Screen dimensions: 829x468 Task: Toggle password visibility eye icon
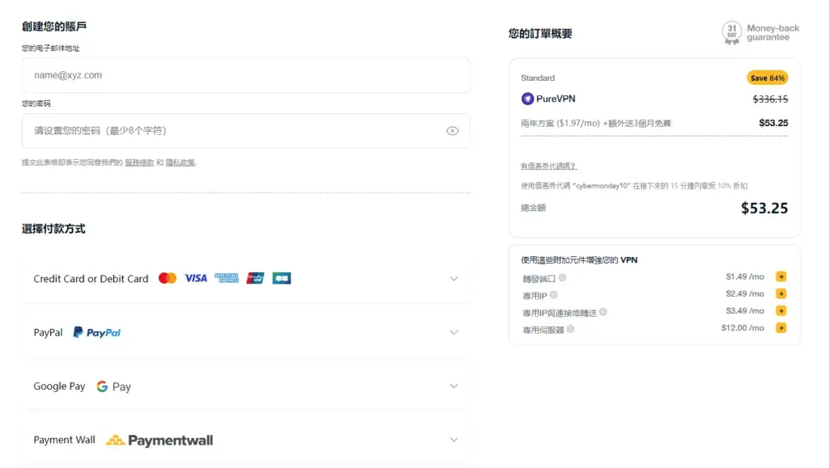pyautogui.click(x=452, y=131)
